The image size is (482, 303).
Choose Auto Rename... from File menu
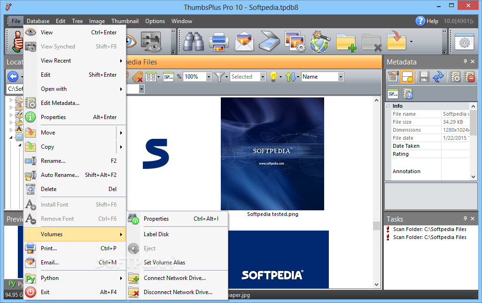pyautogui.click(x=75, y=175)
